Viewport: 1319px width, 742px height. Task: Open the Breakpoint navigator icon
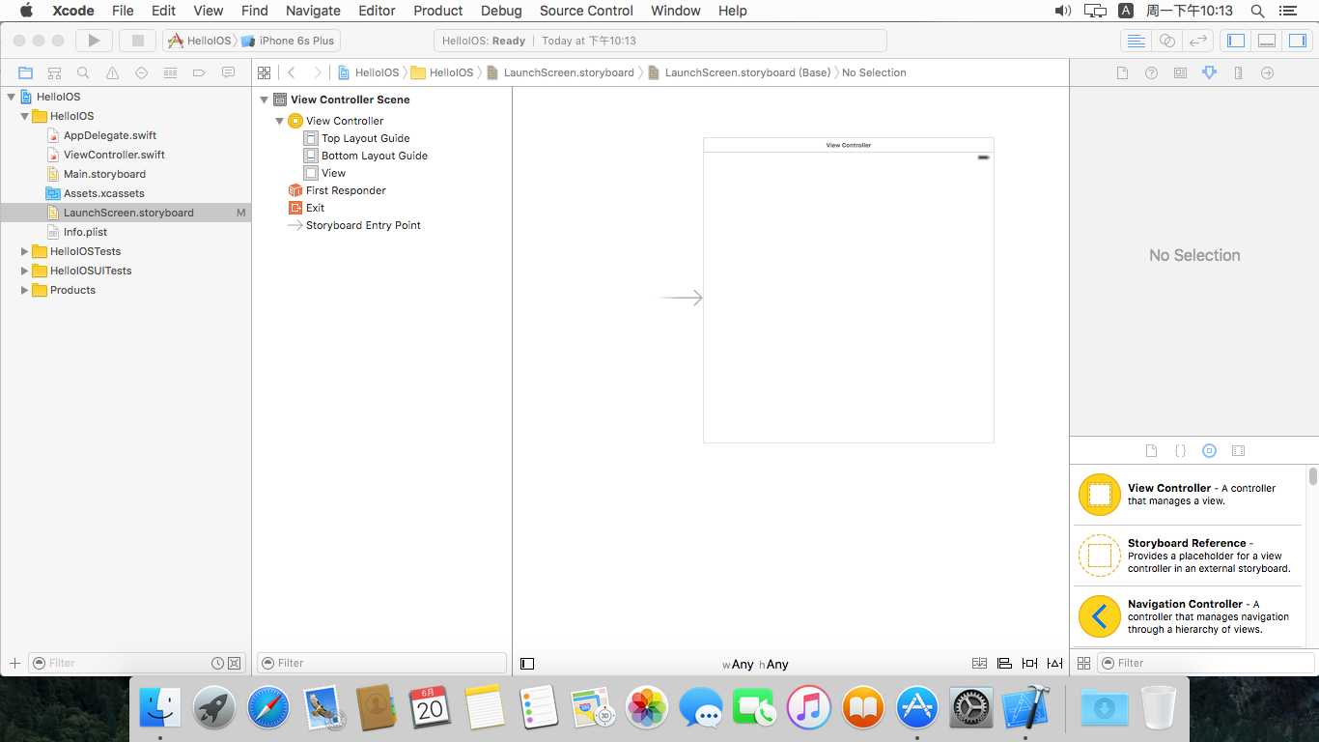coord(199,72)
